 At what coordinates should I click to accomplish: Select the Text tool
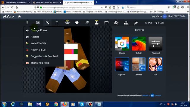pos(57,23)
